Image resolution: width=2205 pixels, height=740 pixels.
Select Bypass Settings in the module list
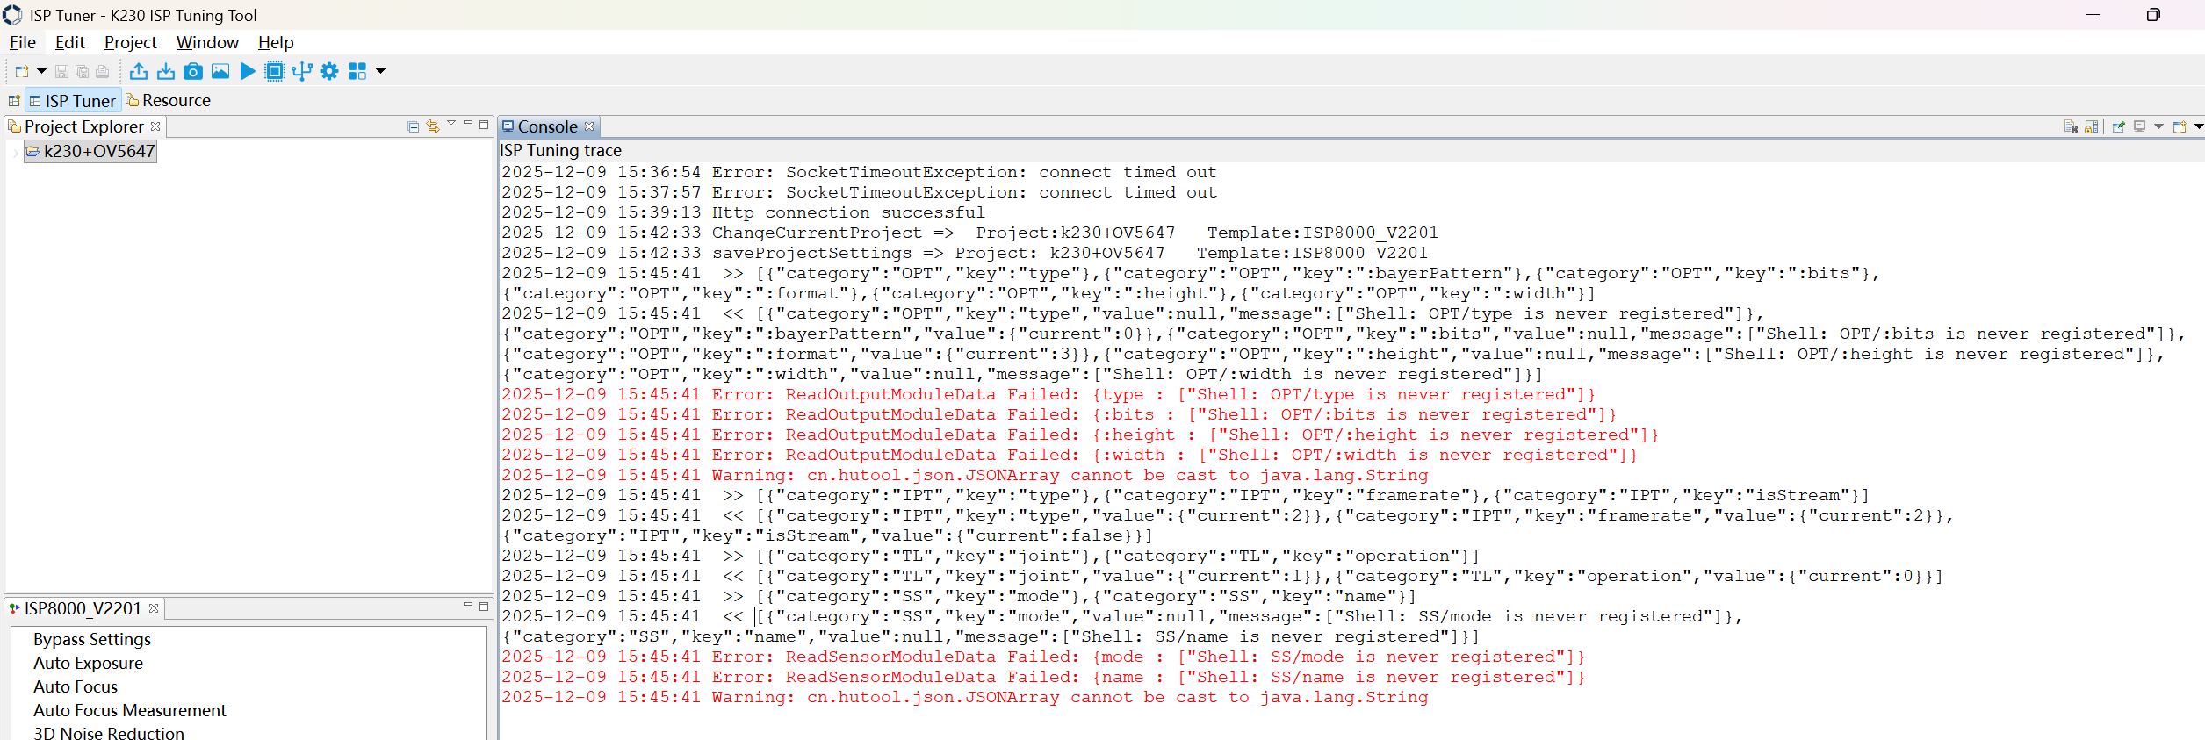tap(92, 639)
